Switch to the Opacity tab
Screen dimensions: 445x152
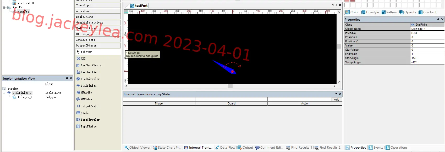click(408, 12)
